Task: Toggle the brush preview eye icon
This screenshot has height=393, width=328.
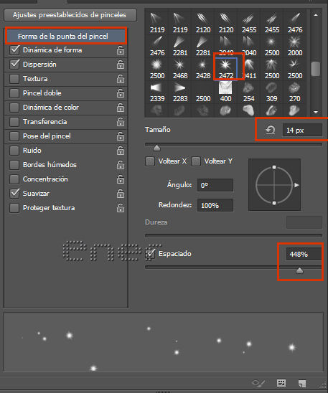Action: click(x=258, y=383)
